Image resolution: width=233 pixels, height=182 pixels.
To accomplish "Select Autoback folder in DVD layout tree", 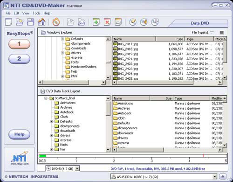I will 64,112.
